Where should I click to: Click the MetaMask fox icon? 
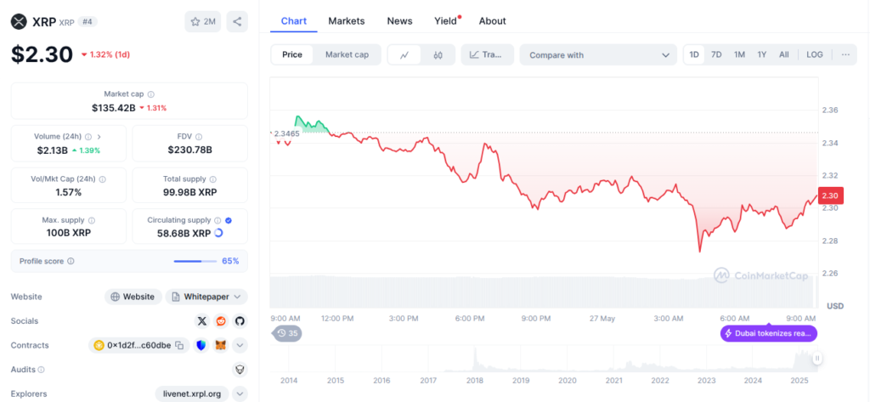point(221,345)
